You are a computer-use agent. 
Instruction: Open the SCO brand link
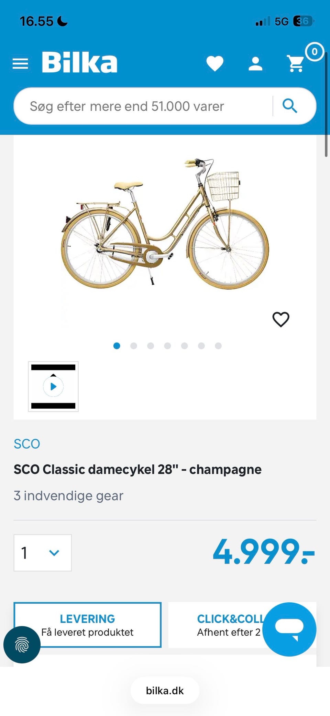27,444
